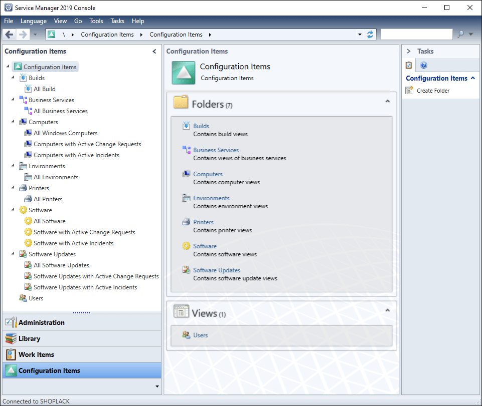482x406 pixels.
Task: Collapse the Folders section chevron
Action: point(388,101)
